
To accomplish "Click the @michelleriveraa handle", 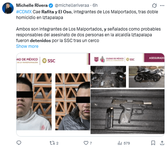I will click(72, 5).
